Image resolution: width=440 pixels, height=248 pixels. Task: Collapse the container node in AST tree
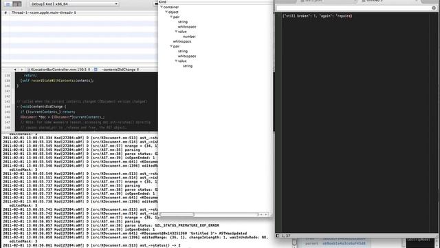pyautogui.click(x=162, y=7)
